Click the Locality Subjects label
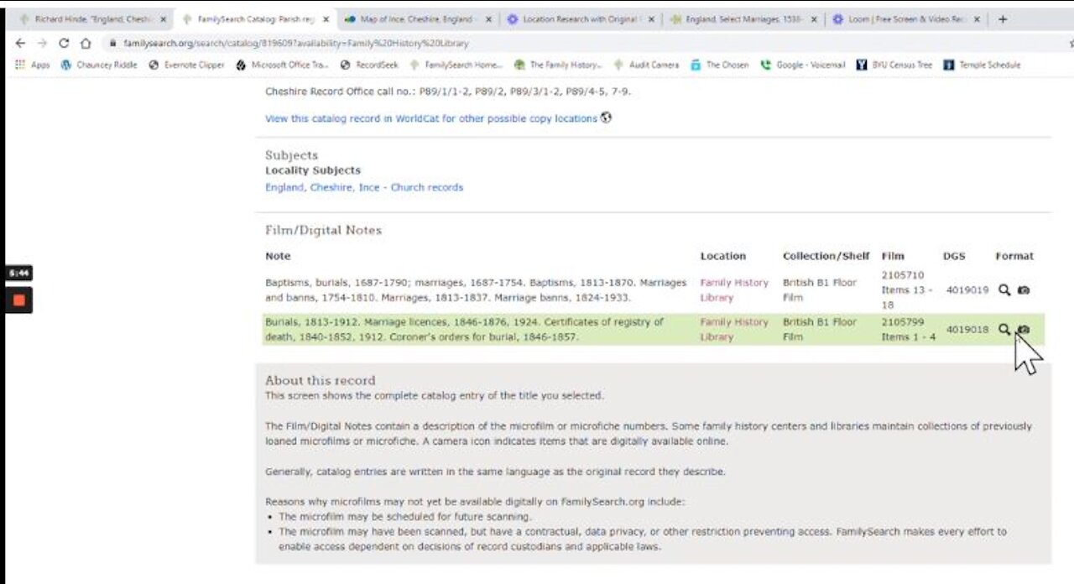This screenshot has width=1074, height=584. point(313,170)
